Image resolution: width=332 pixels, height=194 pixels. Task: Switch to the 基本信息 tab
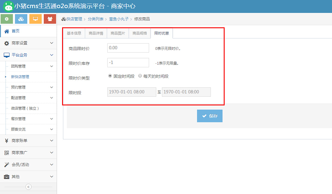click(74, 33)
